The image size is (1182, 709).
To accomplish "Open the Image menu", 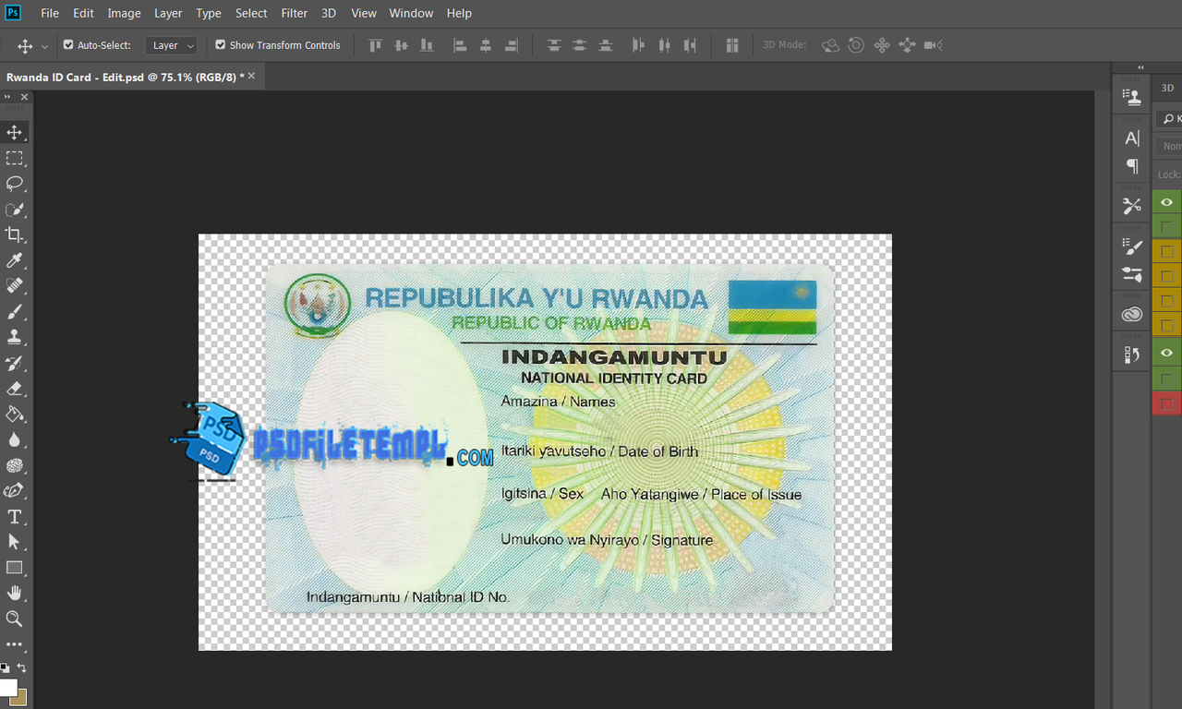I will [x=124, y=13].
